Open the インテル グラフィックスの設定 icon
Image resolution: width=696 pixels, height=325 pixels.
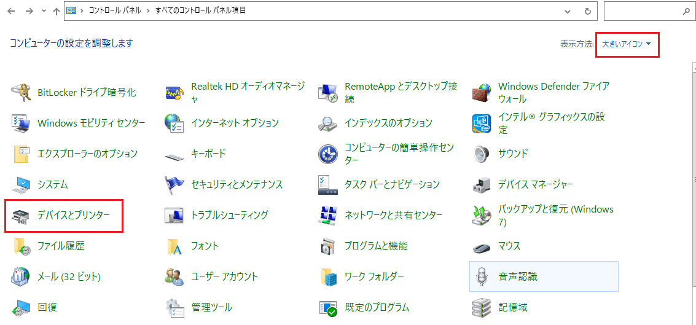pyautogui.click(x=482, y=123)
